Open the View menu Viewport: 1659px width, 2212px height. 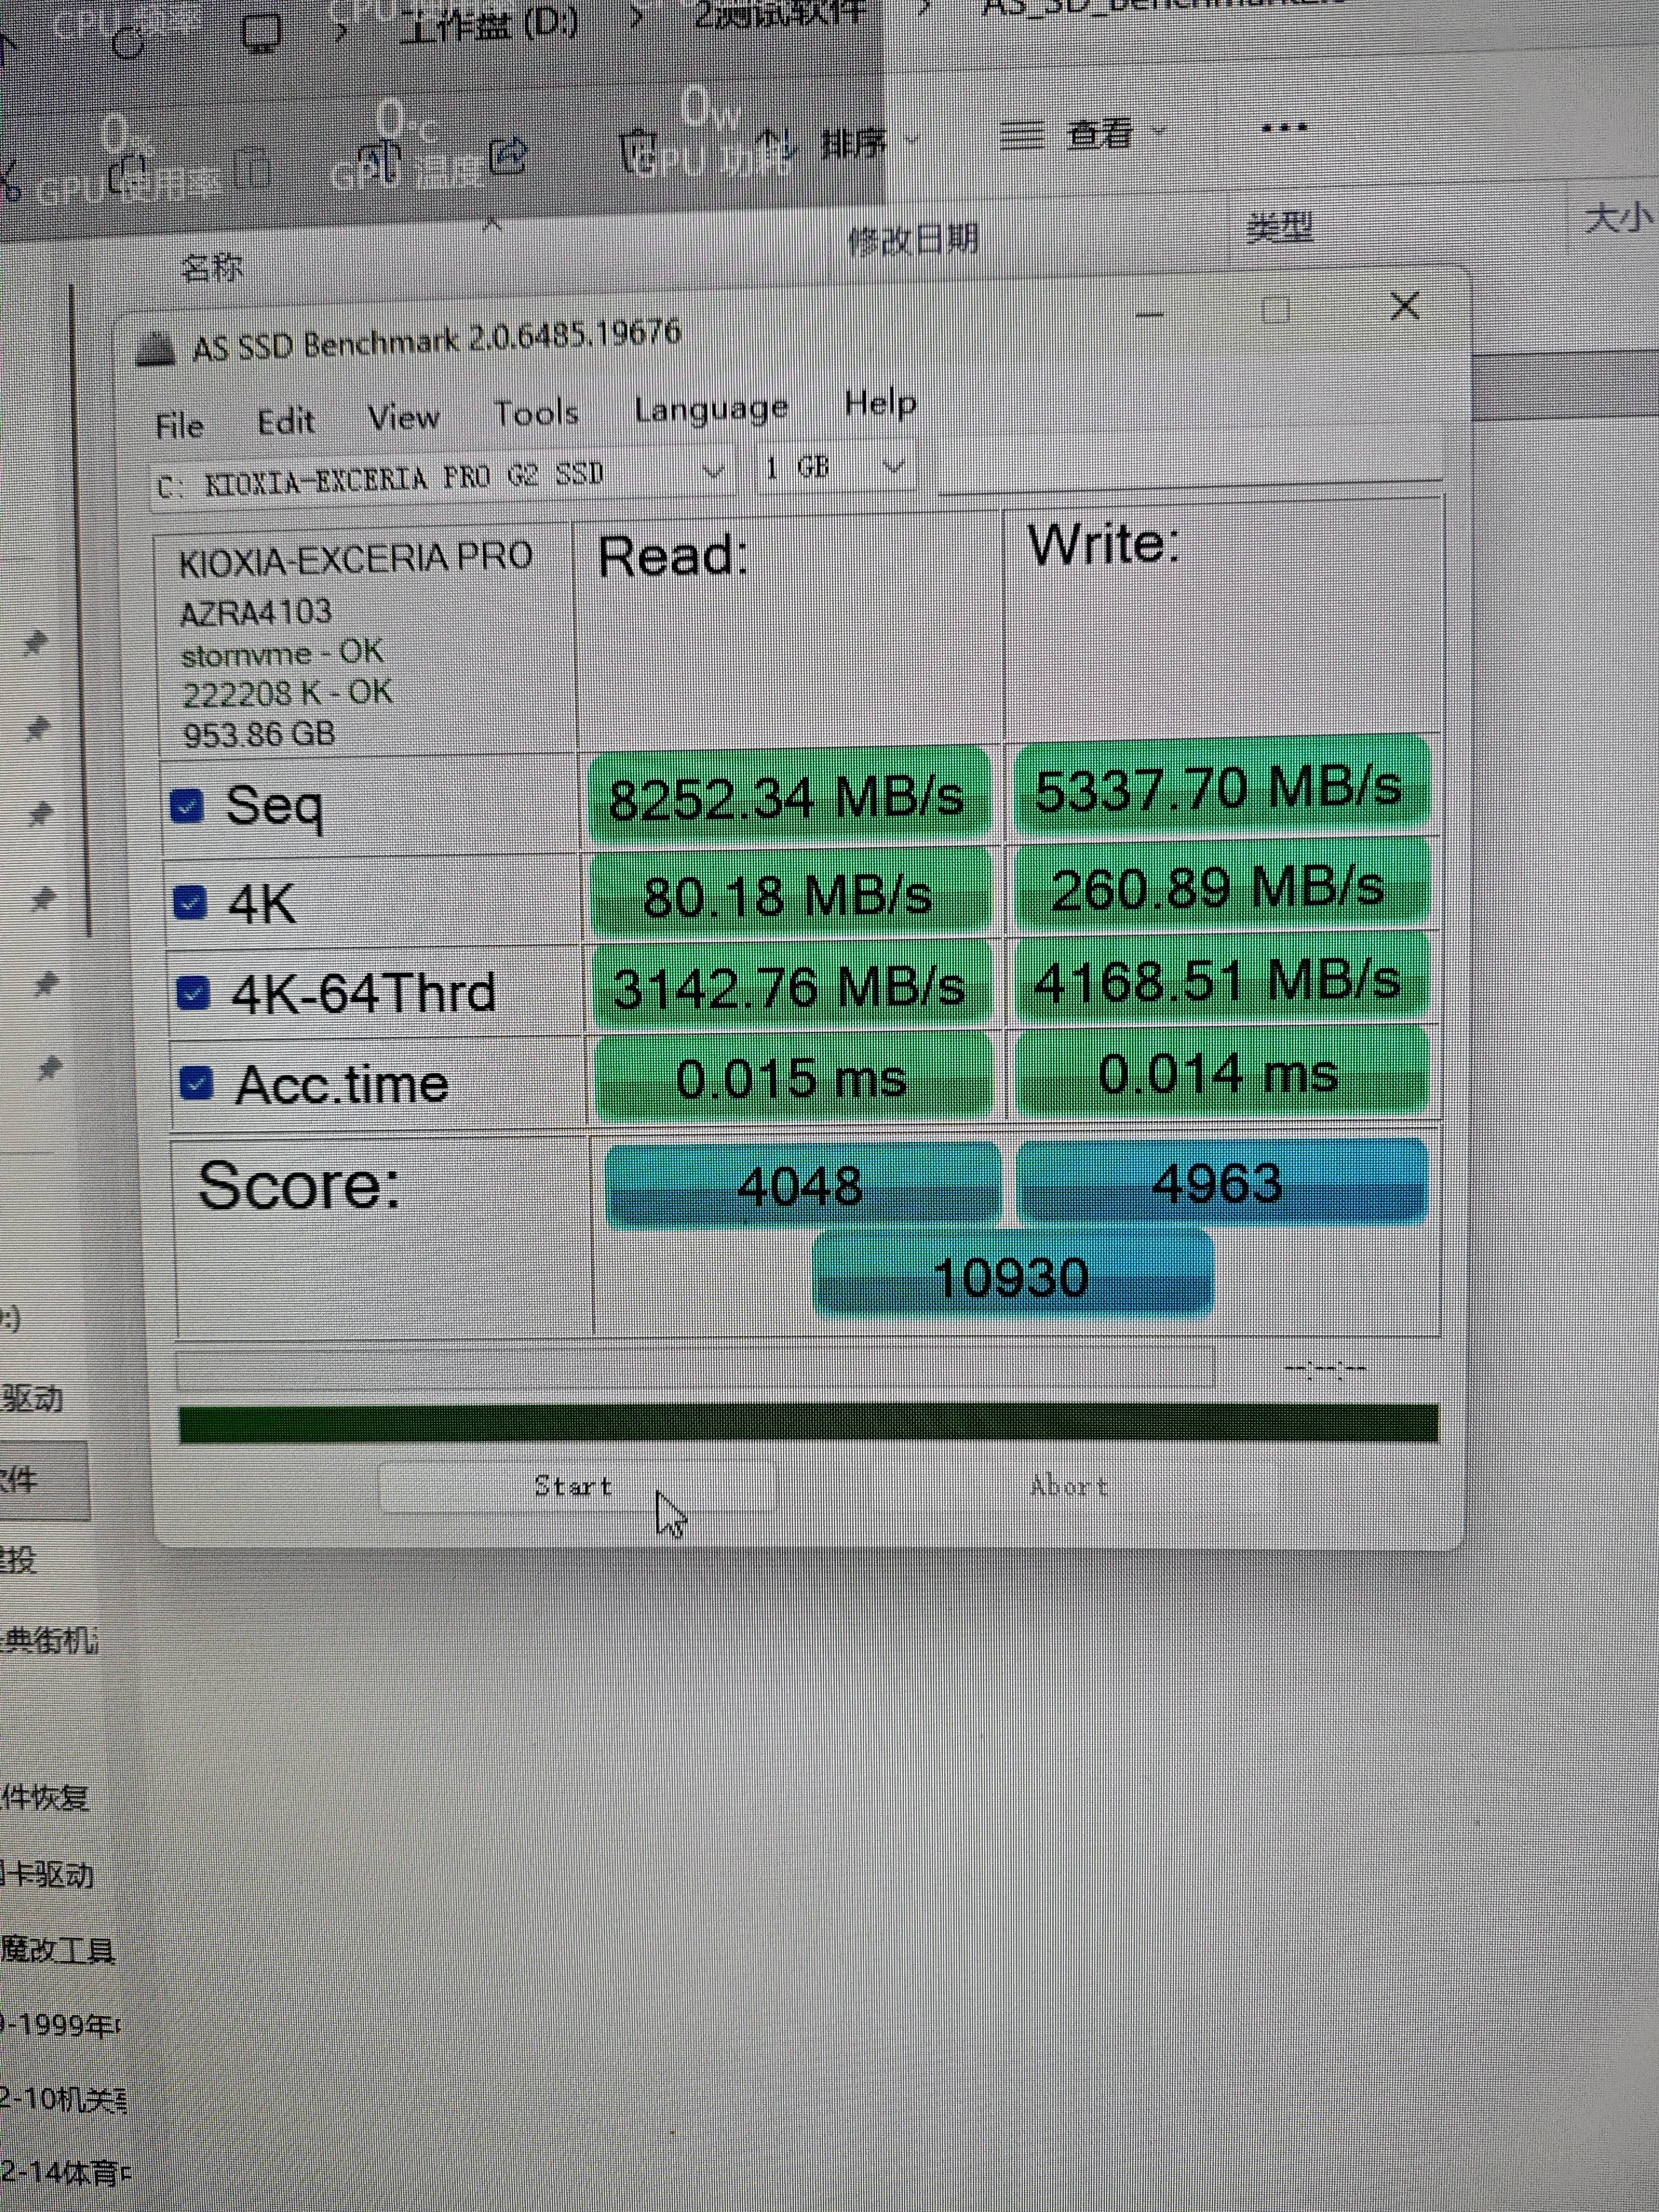pyautogui.click(x=403, y=416)
